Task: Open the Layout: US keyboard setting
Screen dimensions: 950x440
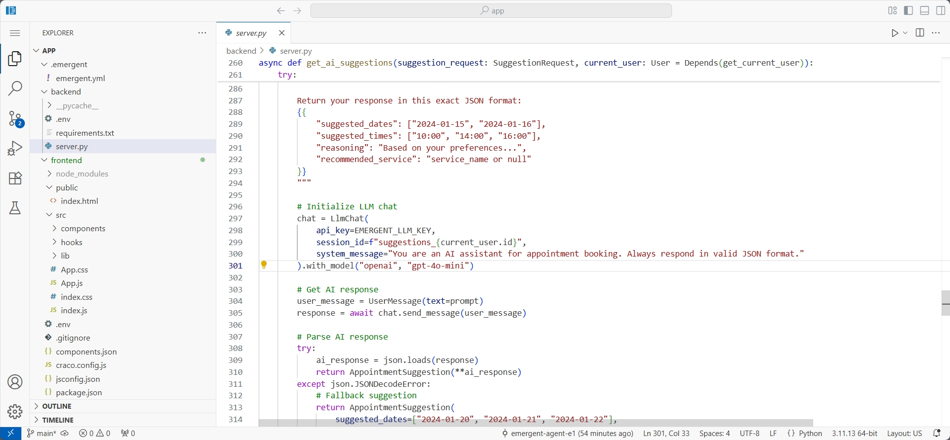Action: (905, 434)
